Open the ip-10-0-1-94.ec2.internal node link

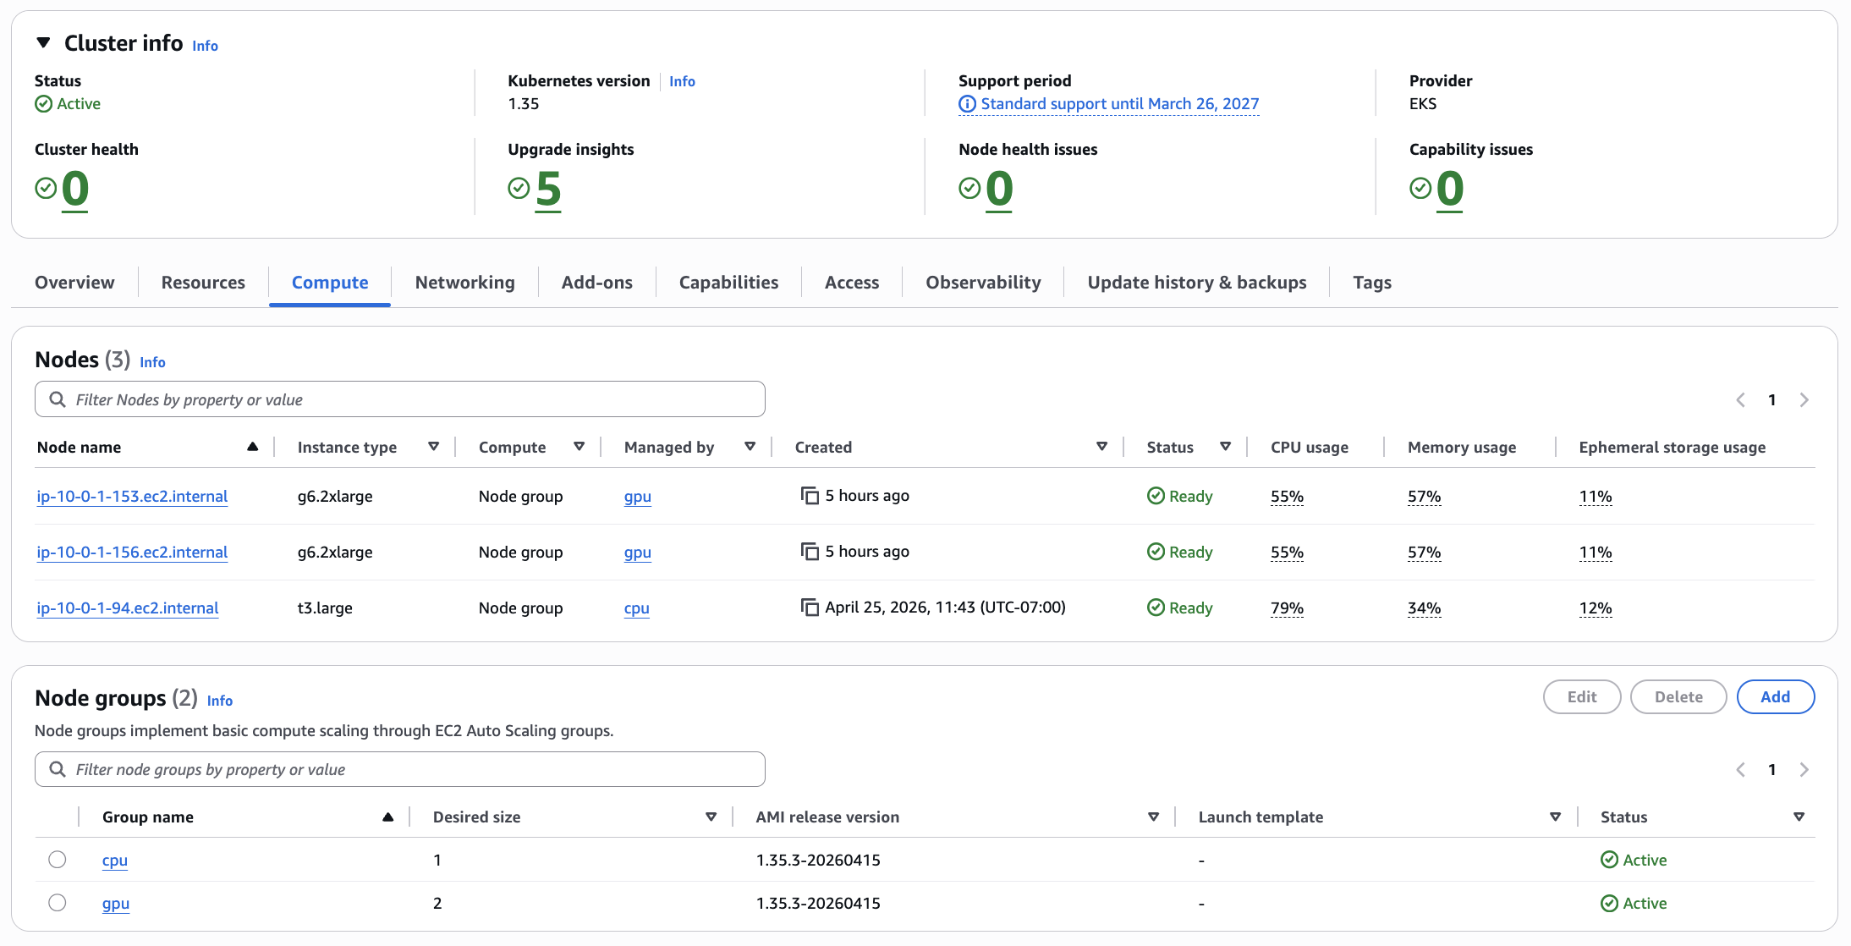coord(128,608)
